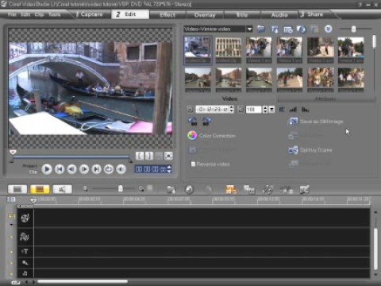Click the double-chevron library expand icon
This screenshot has height=286, width=381.
click(x=328, y=29)
